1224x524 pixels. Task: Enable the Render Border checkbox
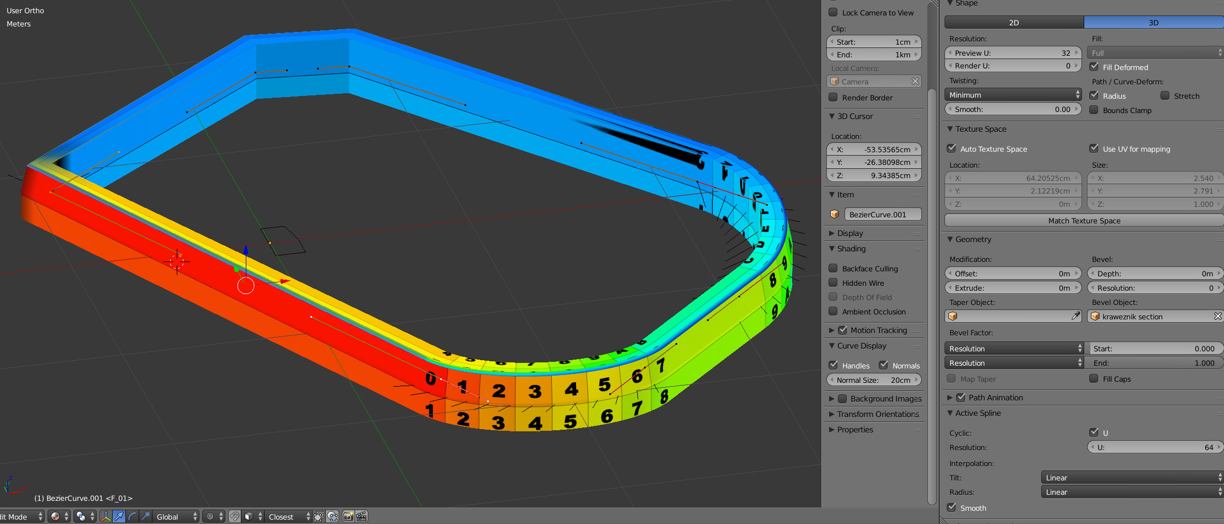coord(833,97)
